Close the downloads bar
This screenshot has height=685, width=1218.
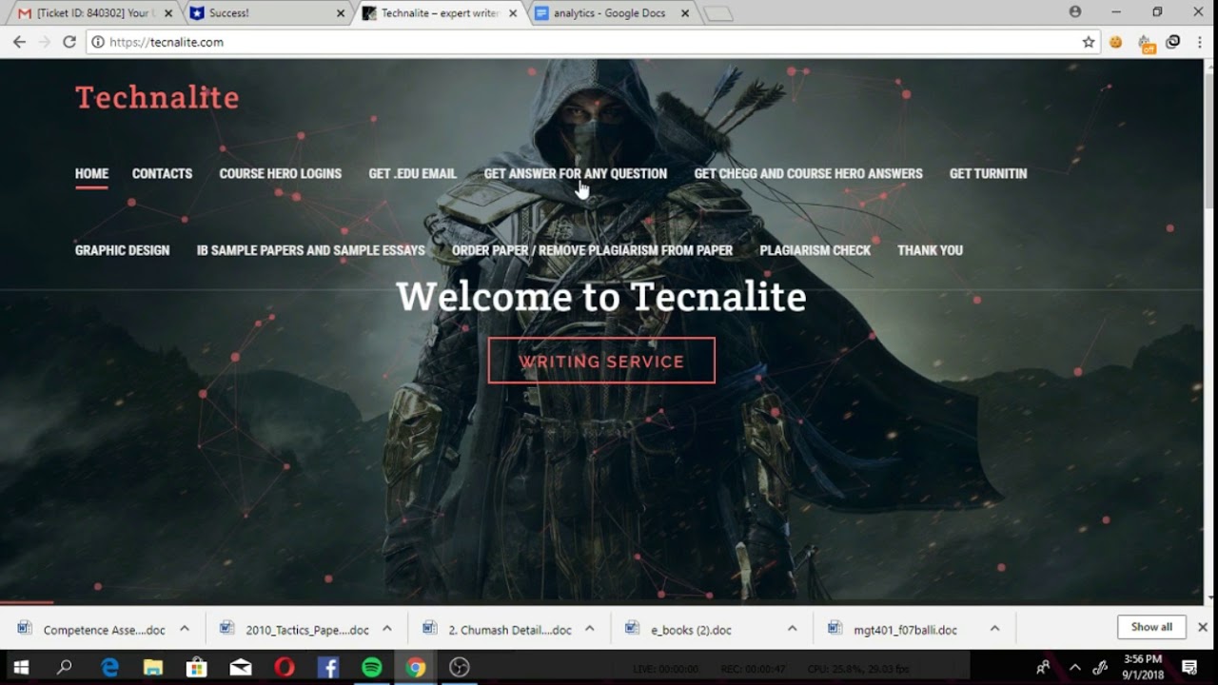pyautogui.click(x=1203, y=628)
